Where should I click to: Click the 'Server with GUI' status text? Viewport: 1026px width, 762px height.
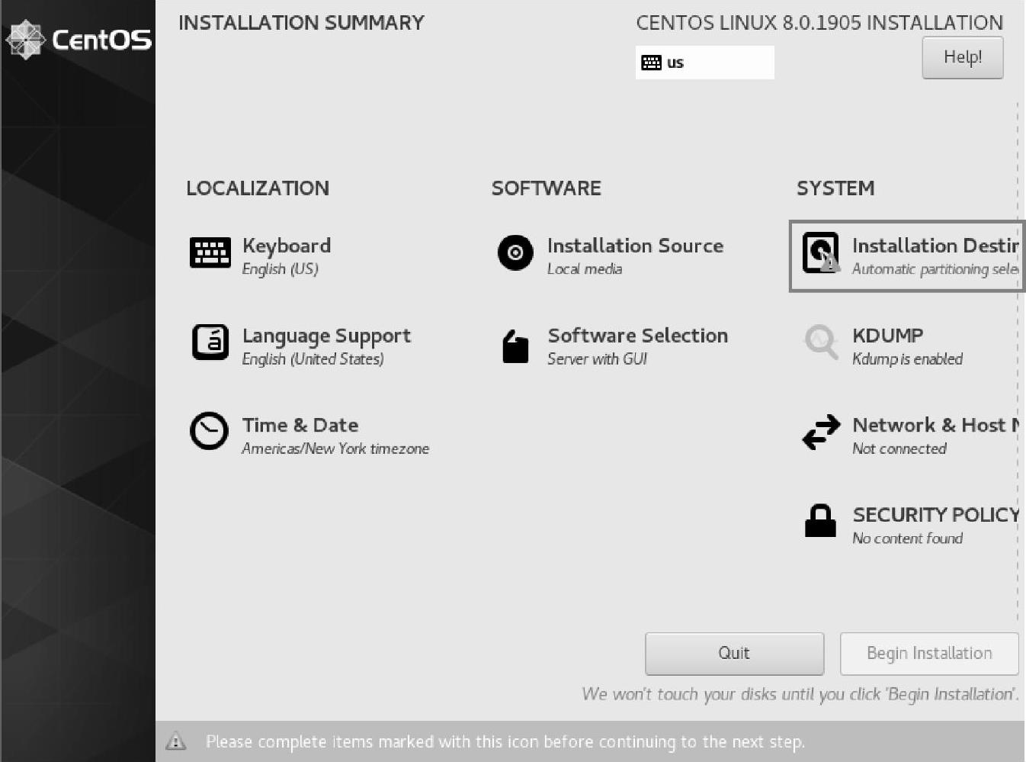597,358
